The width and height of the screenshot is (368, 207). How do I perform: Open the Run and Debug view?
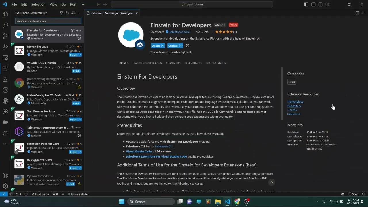click(x=5, y=47)
